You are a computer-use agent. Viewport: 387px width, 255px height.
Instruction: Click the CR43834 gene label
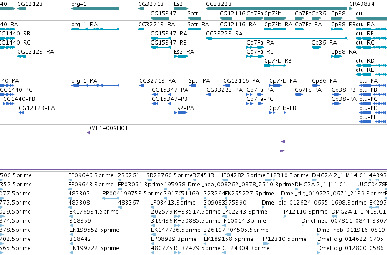tap(362, 4)
